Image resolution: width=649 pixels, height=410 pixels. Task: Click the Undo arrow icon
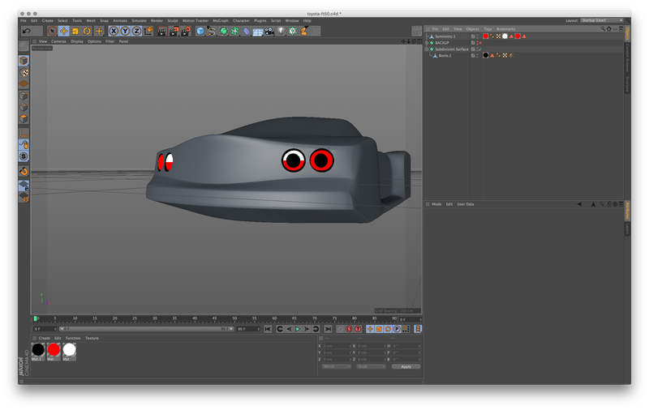pyautogui.click(x=27, y=31)
